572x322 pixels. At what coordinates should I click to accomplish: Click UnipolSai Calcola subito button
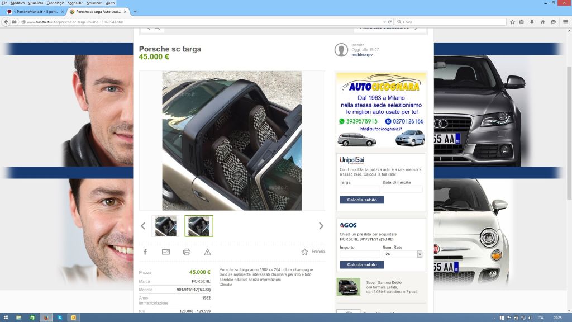(362, 200)
